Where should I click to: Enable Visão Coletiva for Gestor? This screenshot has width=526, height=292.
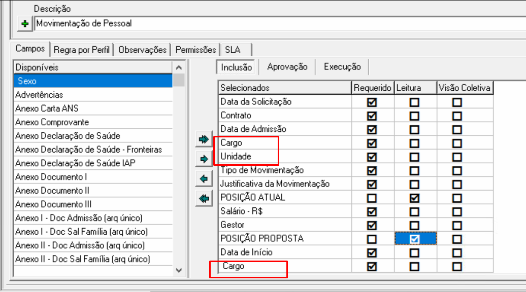pyautogui.click(x=457, y=225)
